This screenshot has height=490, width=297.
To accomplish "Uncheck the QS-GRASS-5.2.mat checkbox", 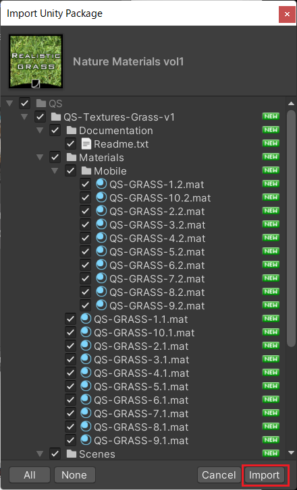I will point(85,251).
